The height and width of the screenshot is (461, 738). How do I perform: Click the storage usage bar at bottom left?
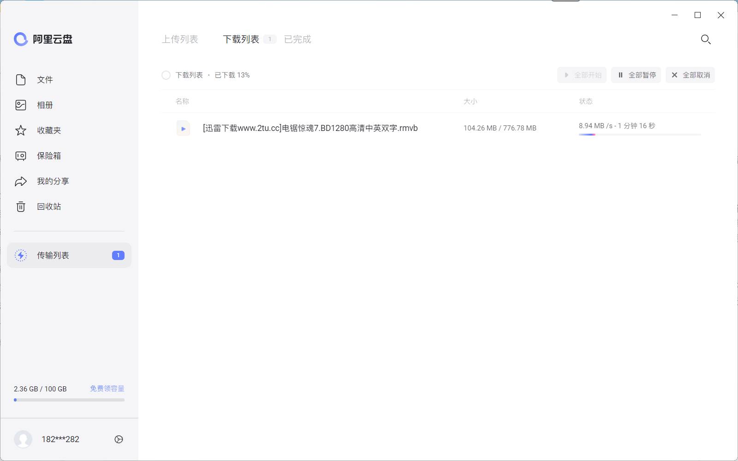point(69,400)
